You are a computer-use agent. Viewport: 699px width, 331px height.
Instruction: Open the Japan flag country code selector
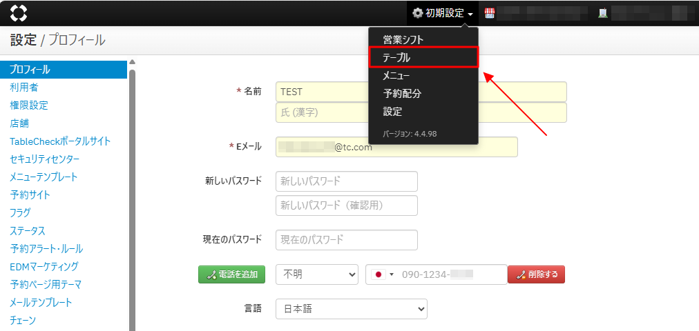[x=382, y=274]
